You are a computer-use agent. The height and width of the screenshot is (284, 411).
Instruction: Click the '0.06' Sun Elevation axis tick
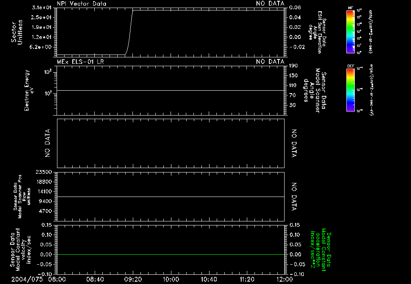295,8
